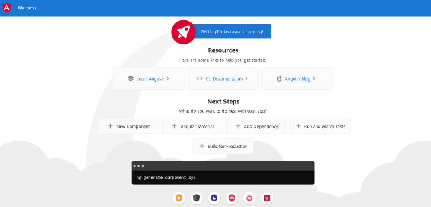Select the Run and Watch Tests label

point(325,126)
